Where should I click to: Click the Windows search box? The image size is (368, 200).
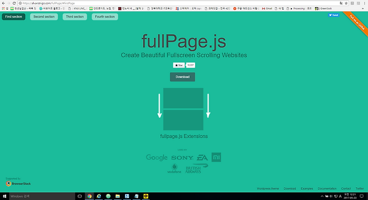coord(42,196)
